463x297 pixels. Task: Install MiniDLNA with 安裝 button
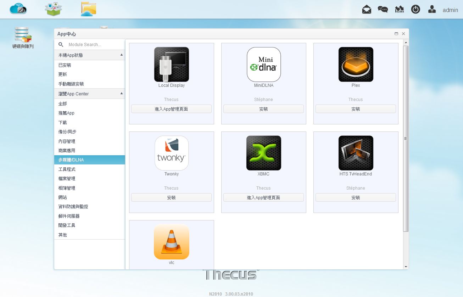[x=264, y=109]
